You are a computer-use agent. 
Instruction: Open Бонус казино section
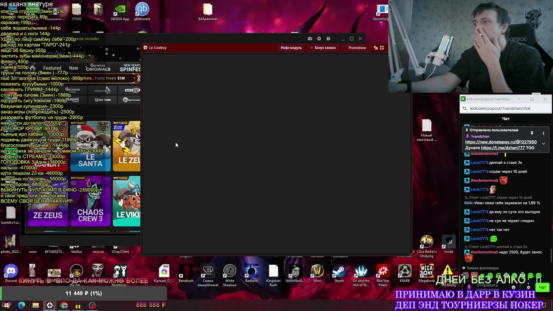click(324, 48)
